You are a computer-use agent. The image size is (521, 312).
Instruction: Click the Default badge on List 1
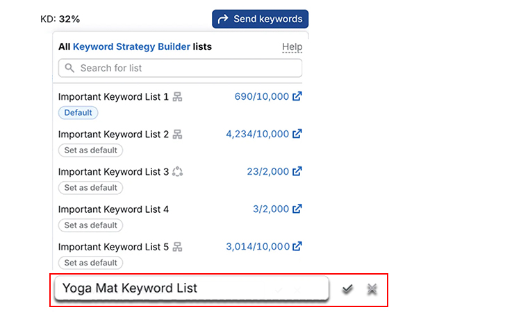click(78, 113)
